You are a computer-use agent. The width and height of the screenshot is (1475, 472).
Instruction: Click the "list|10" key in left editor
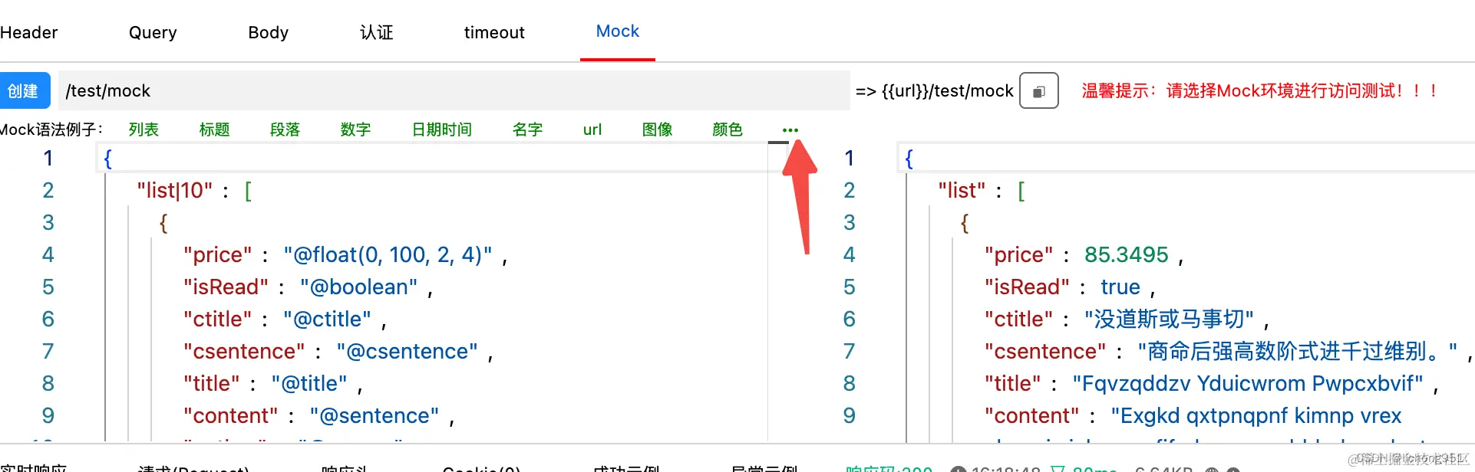pos(175,190)
